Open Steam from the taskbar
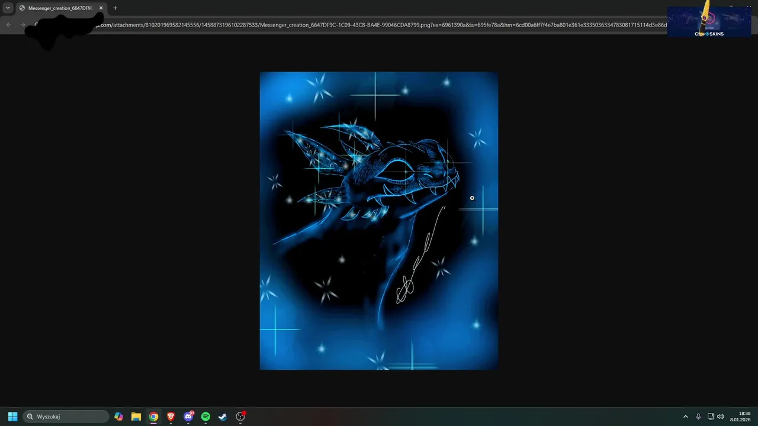This screenshot has height=426, width=758. click(223, 417)
